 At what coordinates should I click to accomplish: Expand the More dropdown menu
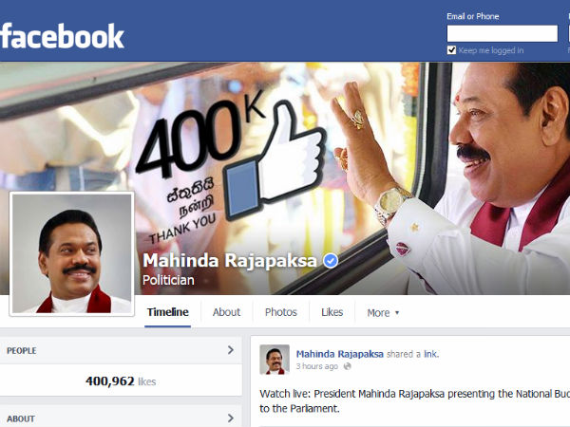[x=383, y=312]
